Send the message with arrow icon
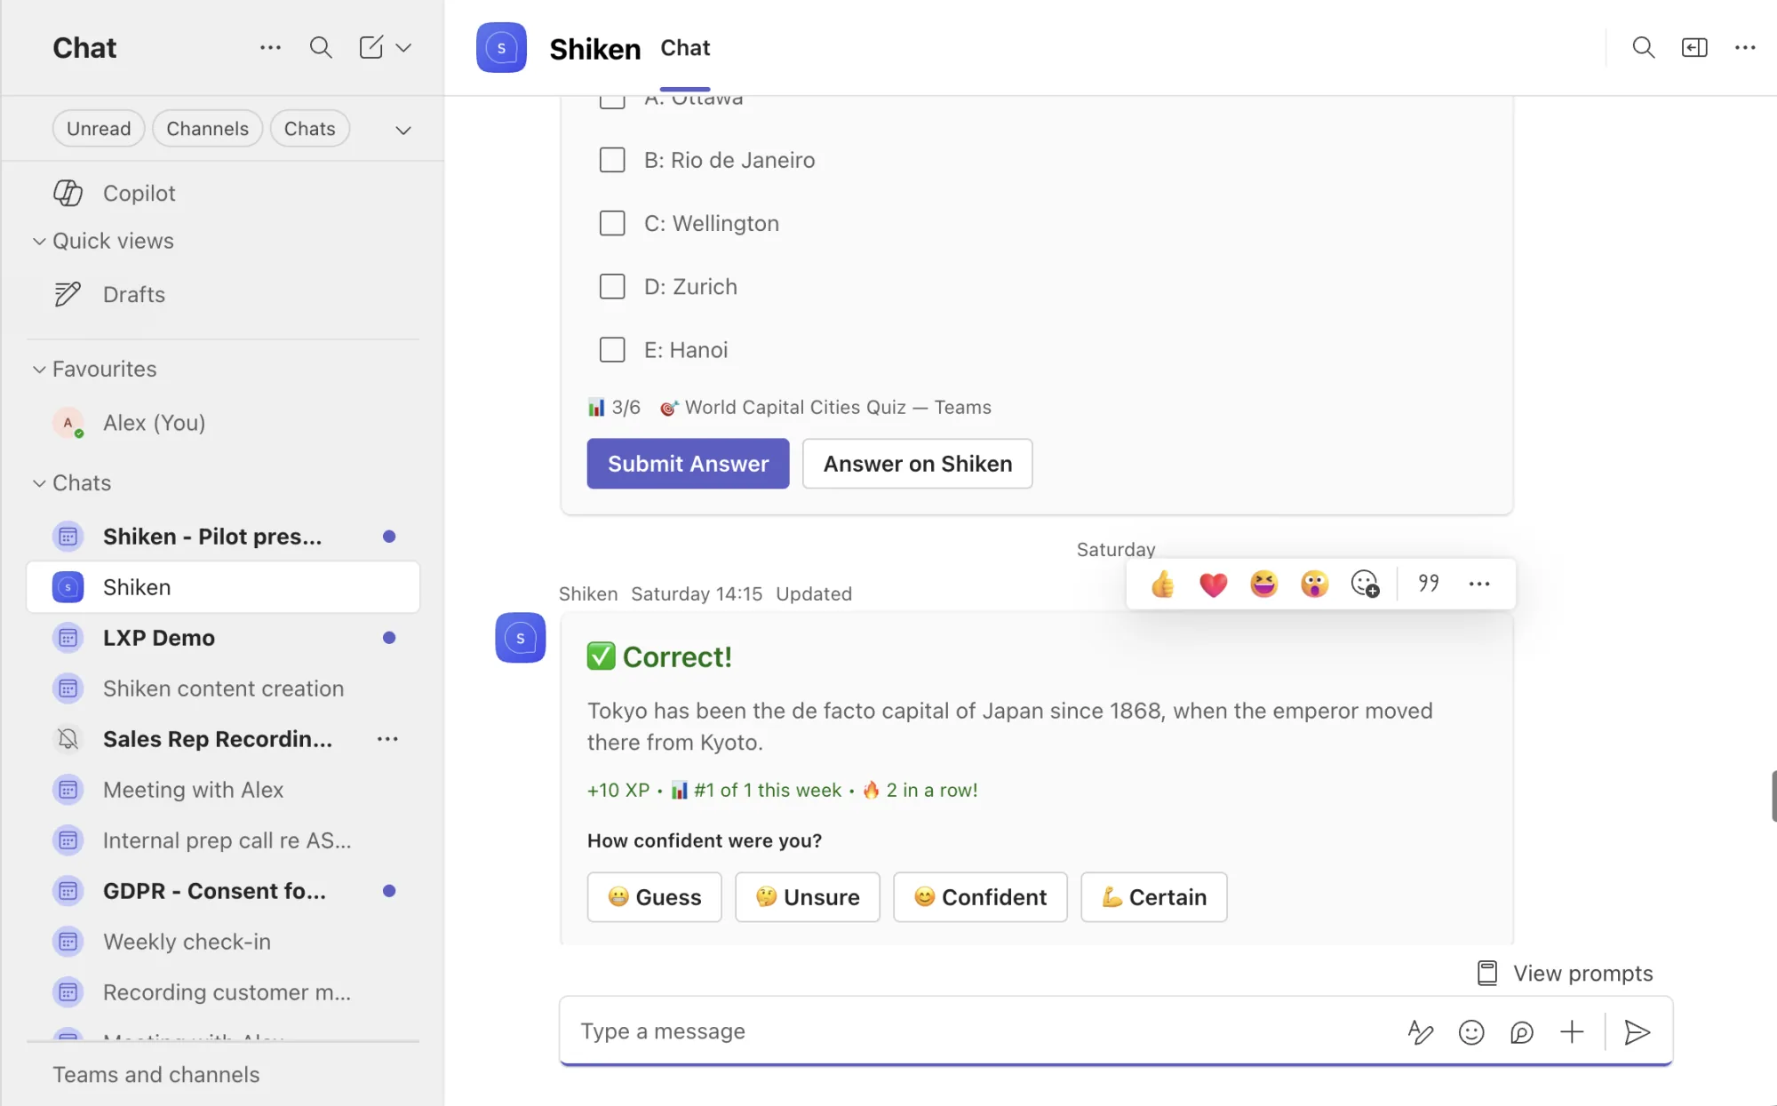 [x=1638, y=1031]
